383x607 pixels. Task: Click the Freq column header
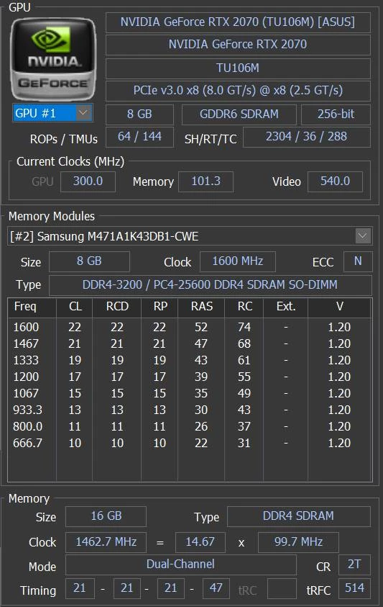32,307
